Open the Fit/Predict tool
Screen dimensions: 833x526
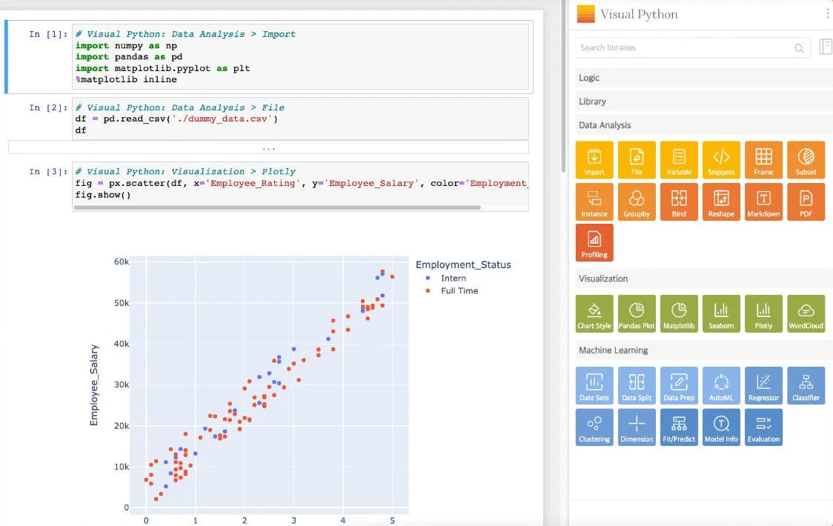(679, 427)
